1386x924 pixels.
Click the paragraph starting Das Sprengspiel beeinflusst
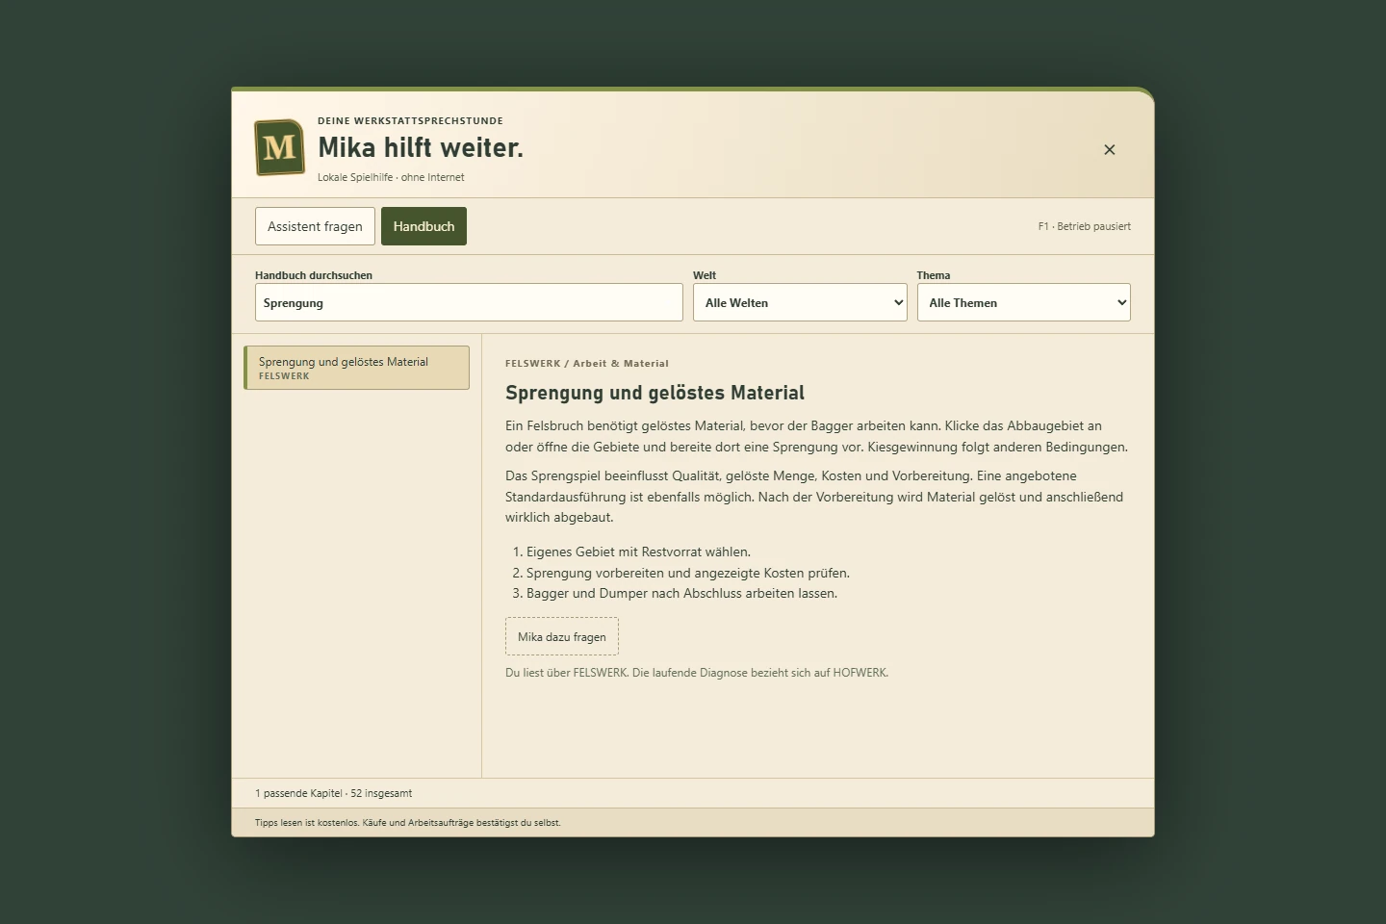click(814, 497)
